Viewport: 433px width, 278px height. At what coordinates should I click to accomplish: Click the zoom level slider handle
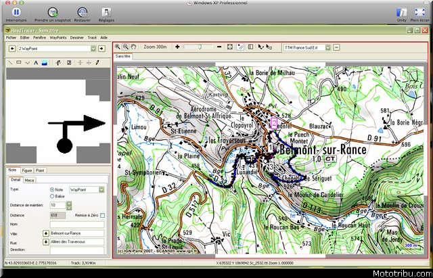pos(200,47)
